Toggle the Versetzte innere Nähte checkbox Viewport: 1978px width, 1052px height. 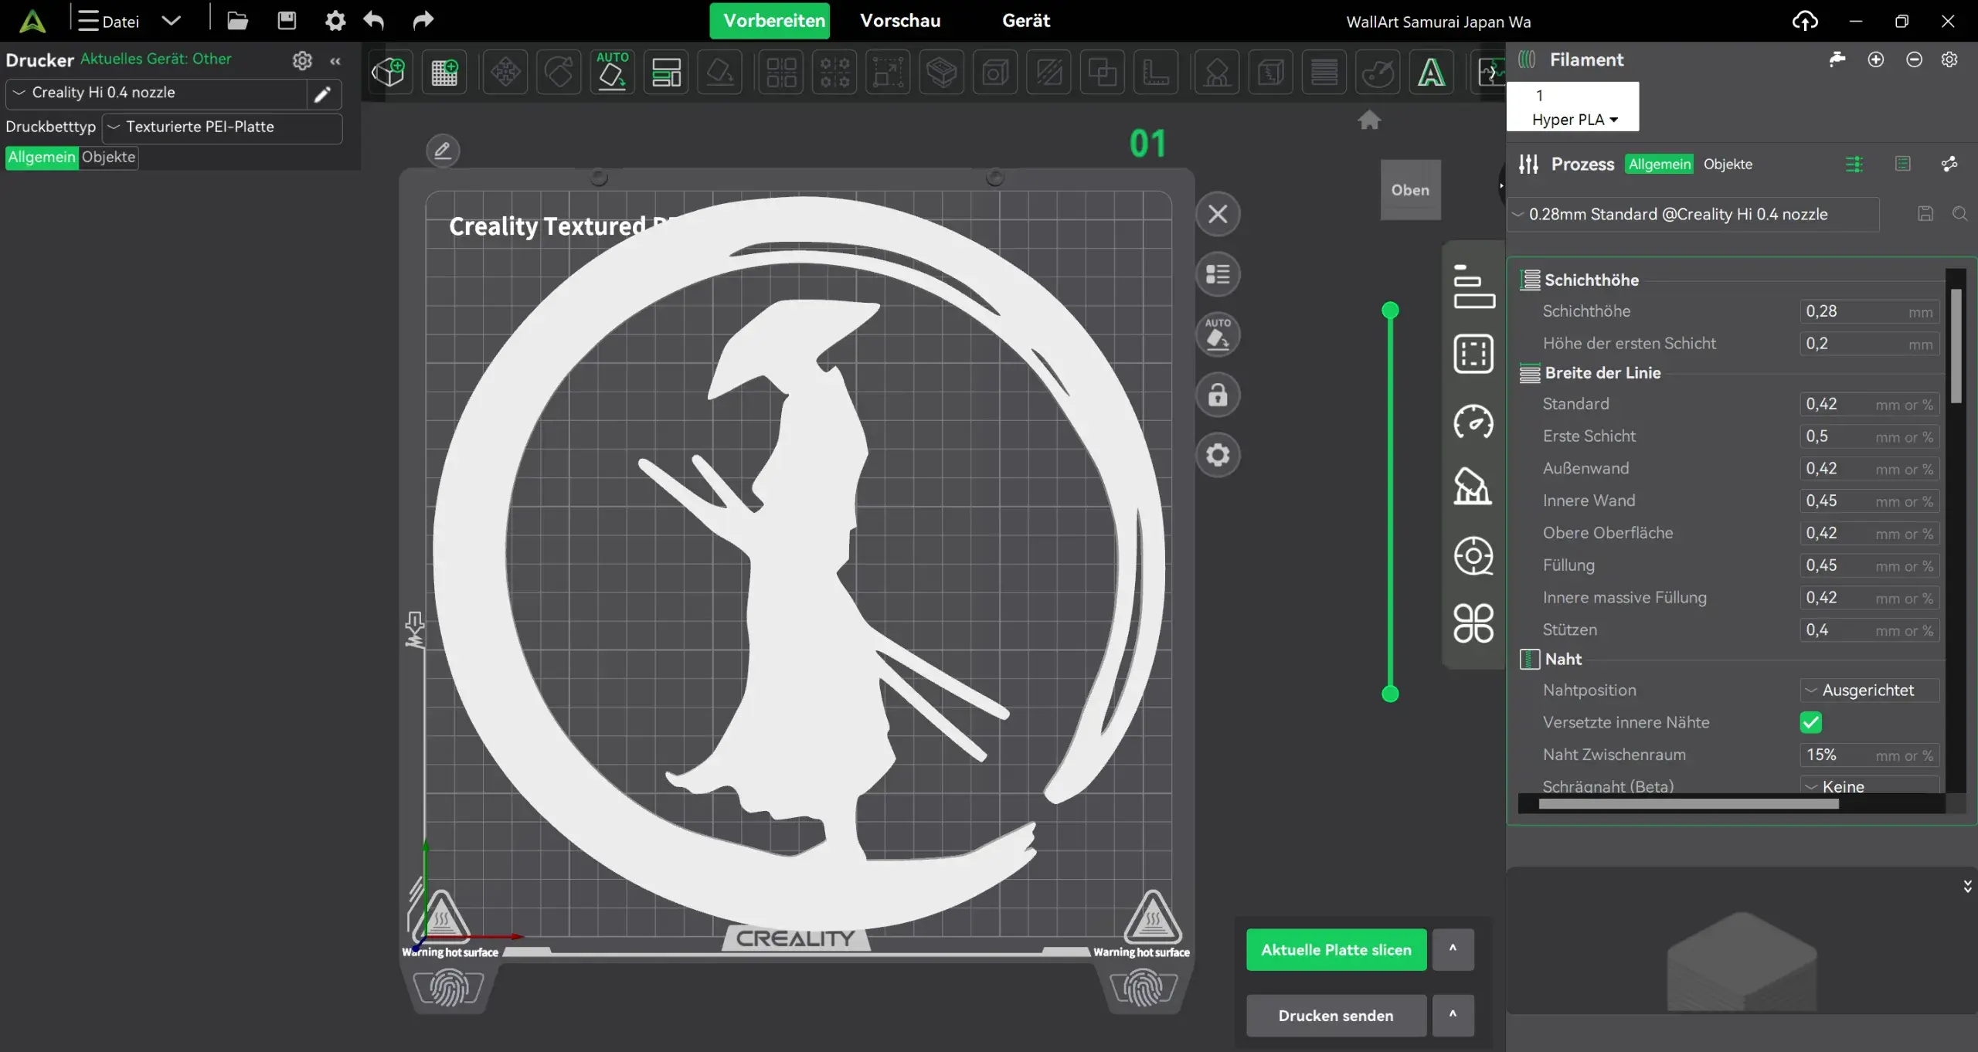[x=1810, y=723]
